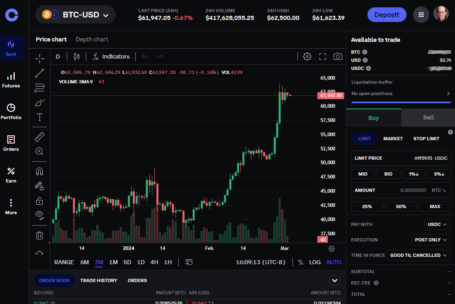Screen dimensions: 455x304
Task: Set chart range to 5D
Action: click(127, 262)
